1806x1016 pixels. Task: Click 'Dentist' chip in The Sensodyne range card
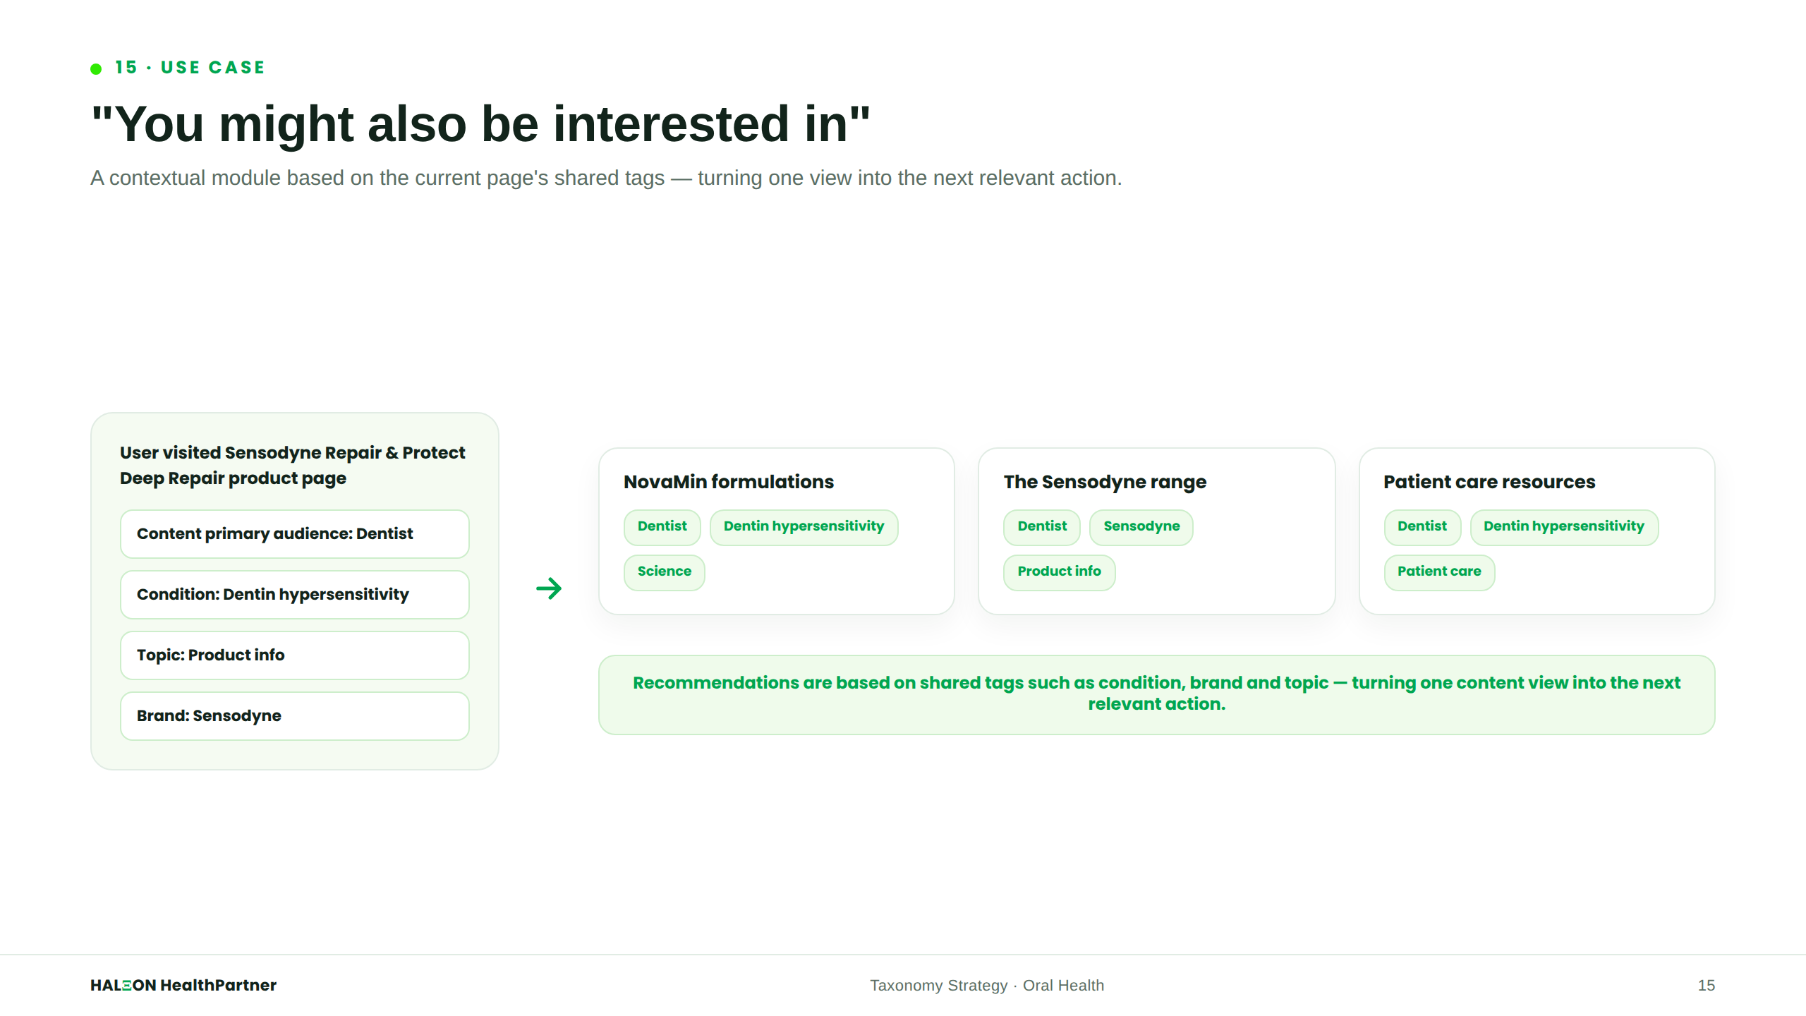coord(1042,527)
